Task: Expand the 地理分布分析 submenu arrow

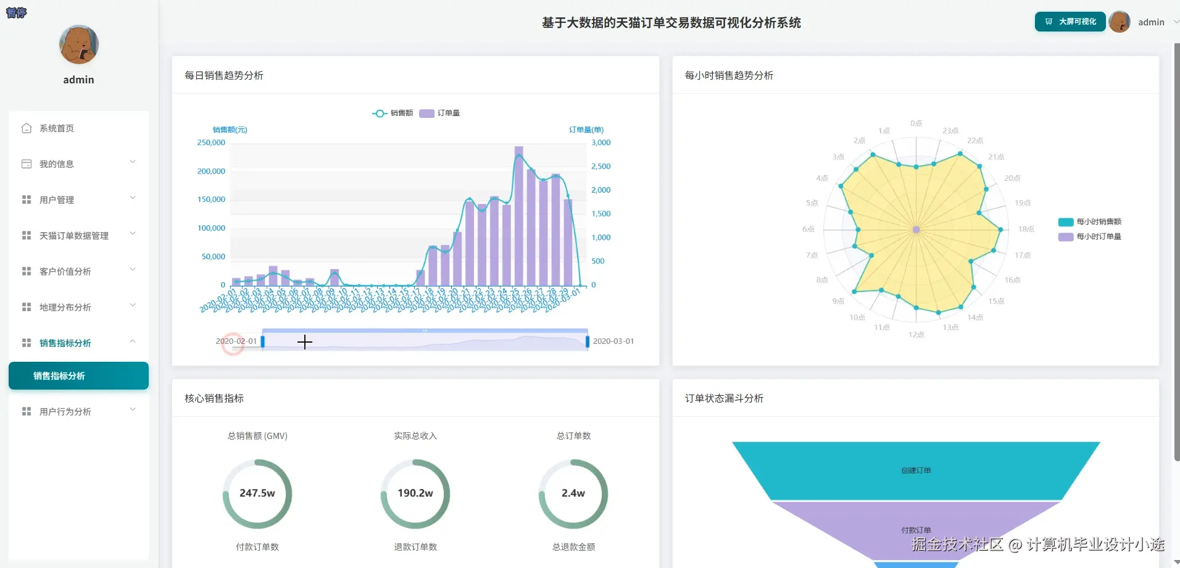Action: point(133,306)
